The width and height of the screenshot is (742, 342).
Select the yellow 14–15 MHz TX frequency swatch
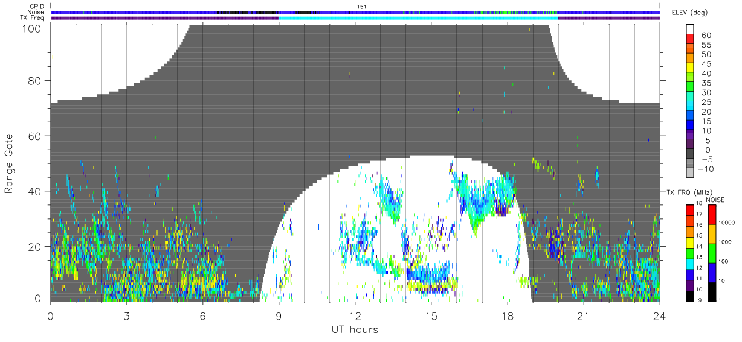(x=689, y=241)
